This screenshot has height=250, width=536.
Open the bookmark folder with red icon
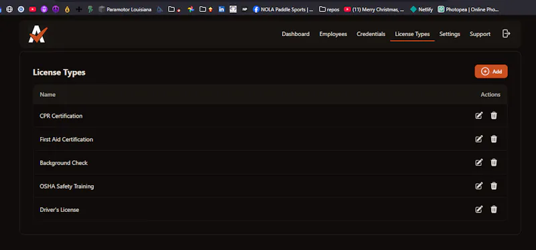point(174,9)
